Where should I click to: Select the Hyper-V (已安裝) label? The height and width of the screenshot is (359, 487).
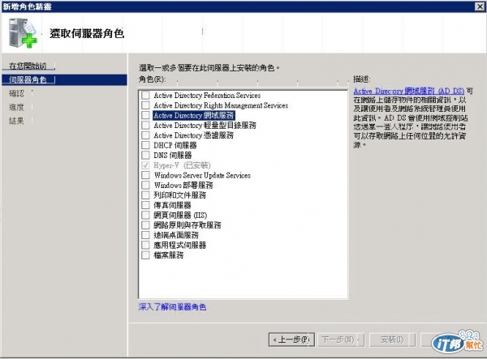click(x=183, y=165)
